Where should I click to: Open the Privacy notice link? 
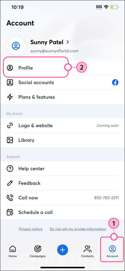tap(31, 229)
